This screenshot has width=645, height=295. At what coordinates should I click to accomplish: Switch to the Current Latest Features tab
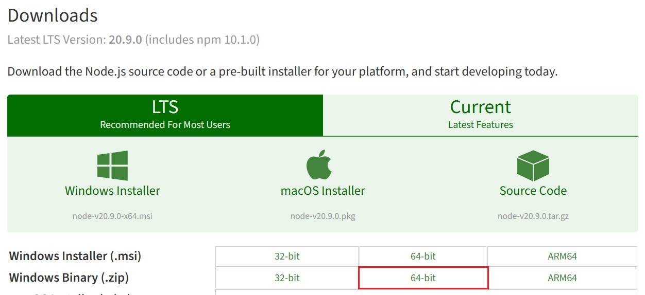point(481,115)
